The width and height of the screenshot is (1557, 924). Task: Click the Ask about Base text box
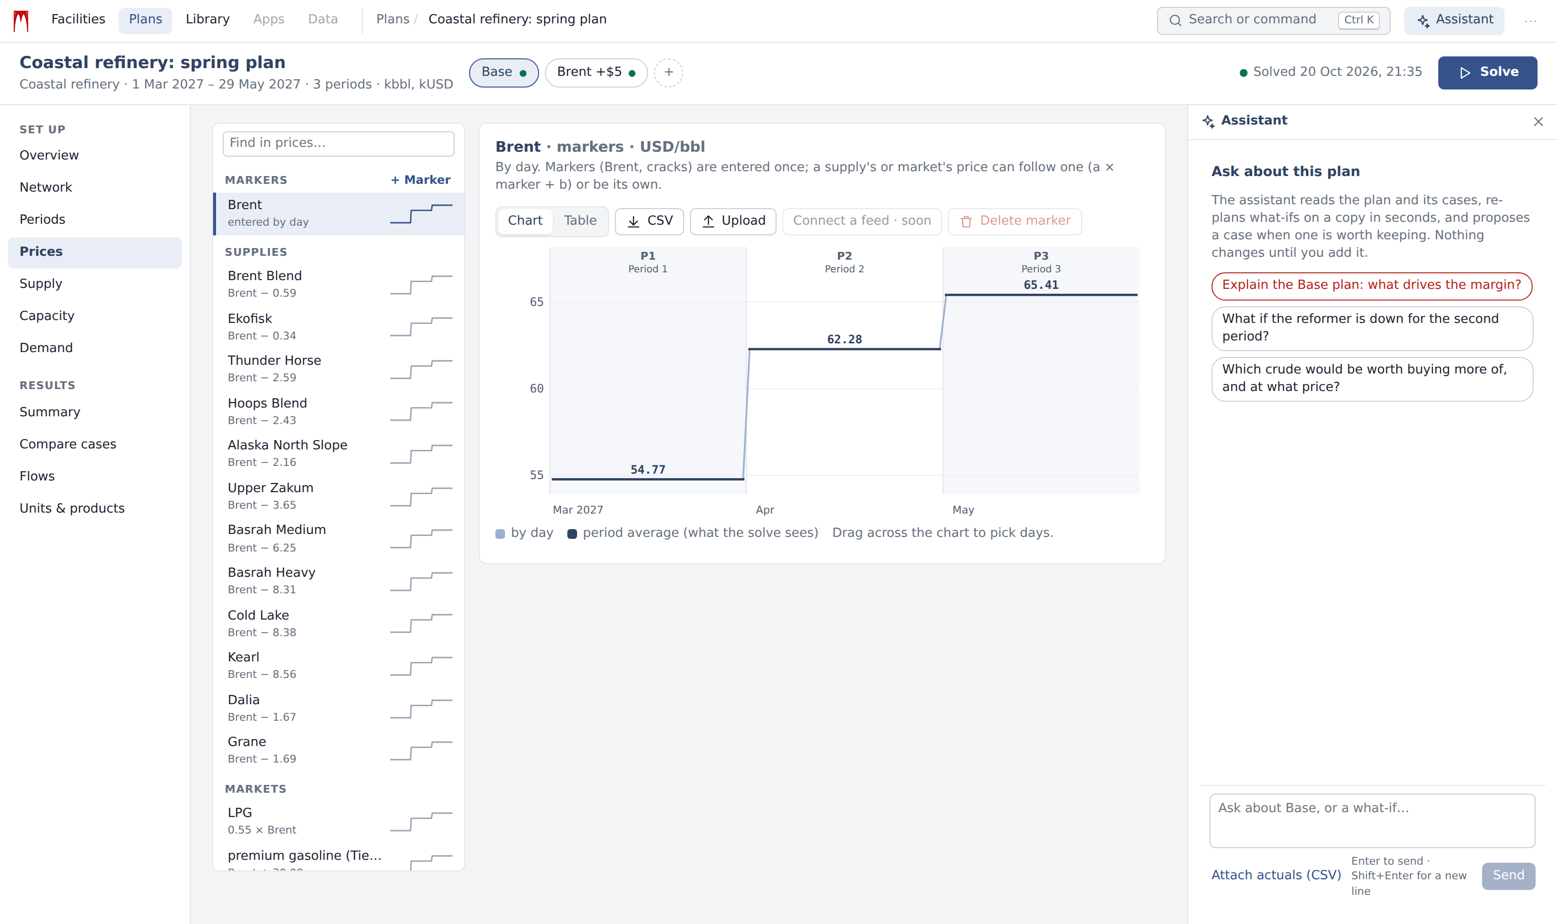1372,820
